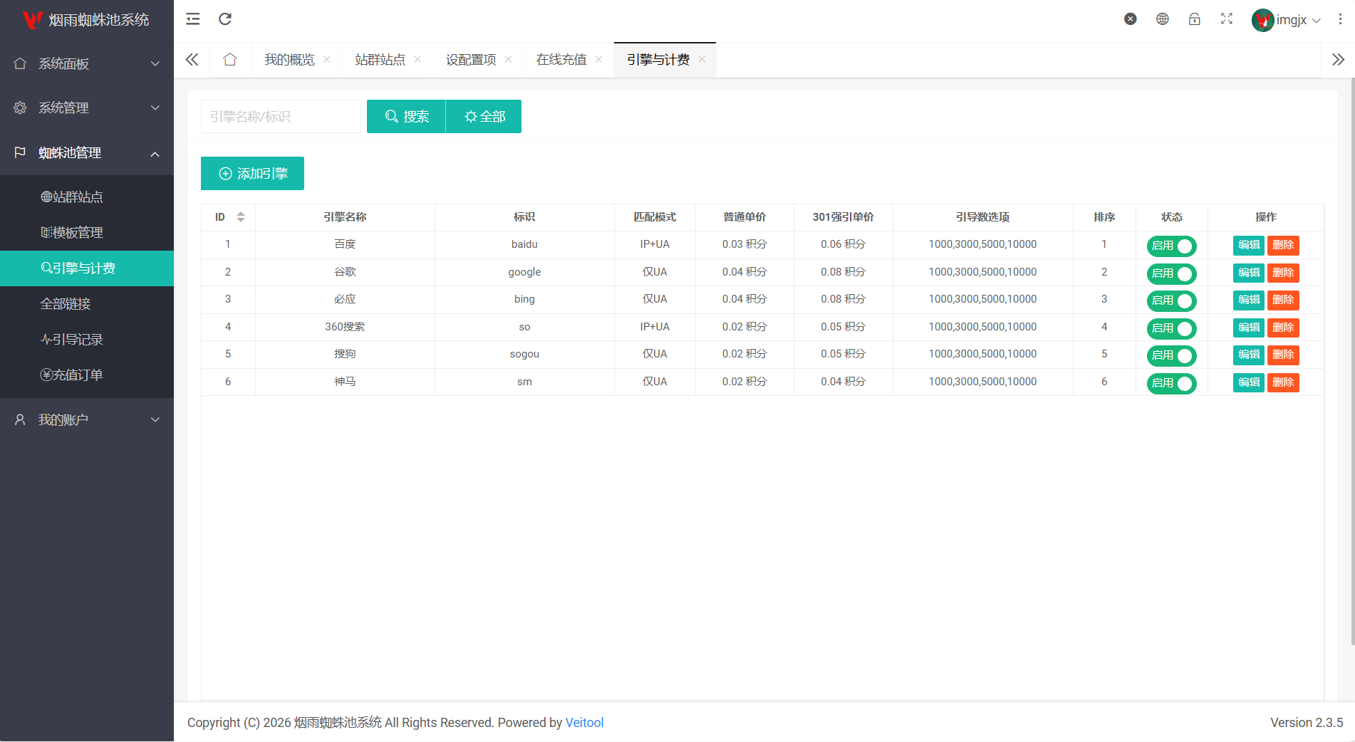Viewport: 1355px width, 742px height.
Task: Open 全部链接 in the sidebar
Action: point(87,303)
